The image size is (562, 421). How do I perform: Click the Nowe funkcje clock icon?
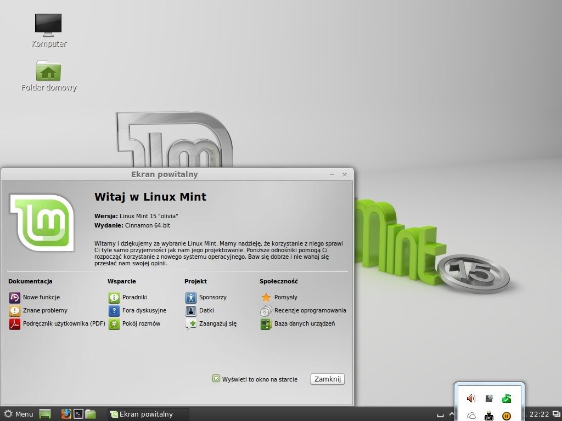point(15,298)
